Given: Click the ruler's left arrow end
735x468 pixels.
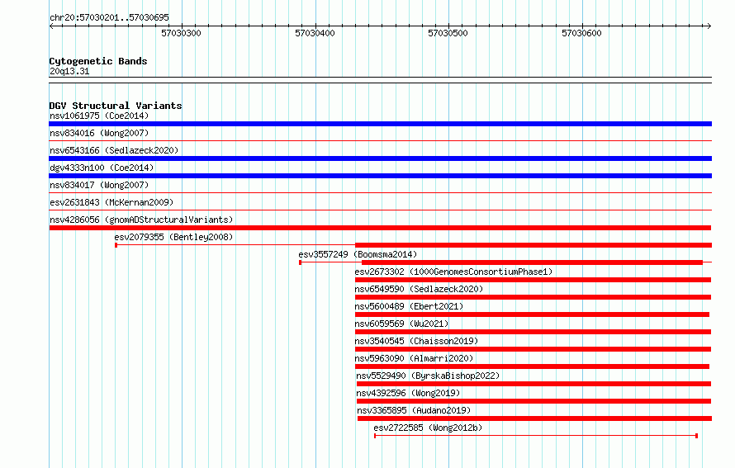Looking at the screenshot, I should pos(51,26).
